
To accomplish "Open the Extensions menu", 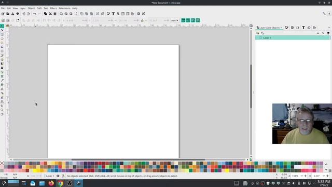I will [64, 8].
